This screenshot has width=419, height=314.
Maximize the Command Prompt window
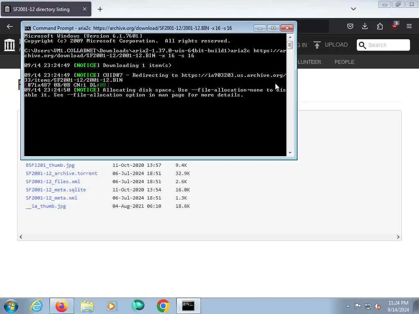pyautogui.click(x=273, y=28)
